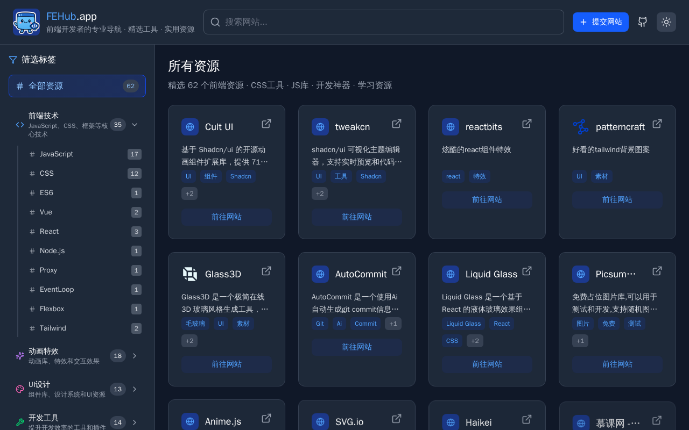Viewport: 689px width, 430px height.
Task: Filter by CSS tag in sidebar
Action: pyautogui.click(x=86, y=174)
